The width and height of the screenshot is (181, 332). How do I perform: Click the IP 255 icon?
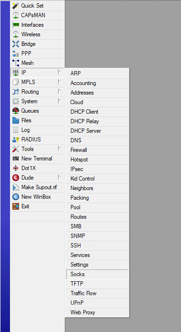pyautogui.click(x=16, y=73)
